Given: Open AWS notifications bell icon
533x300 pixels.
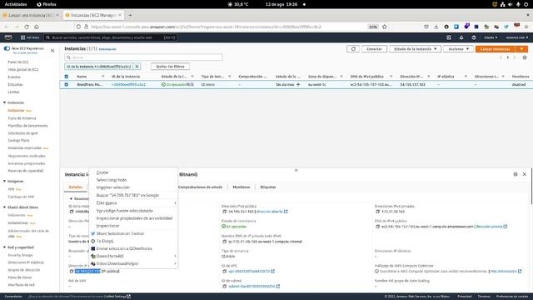Looking at the screenshot, I should [461, 37].
